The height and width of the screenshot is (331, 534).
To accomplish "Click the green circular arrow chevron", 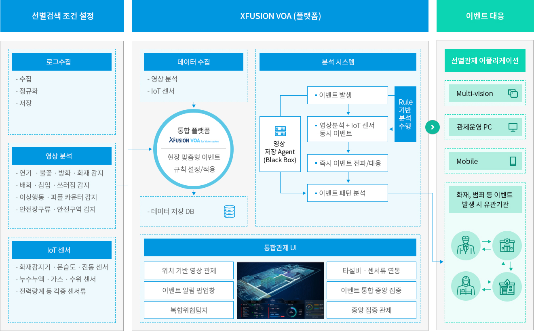I will point(433,127).
